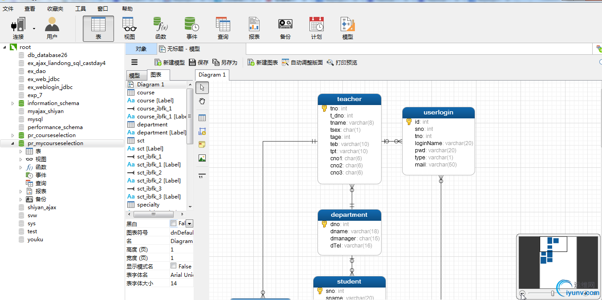Image resolution: width=602 pixels, height=300 pixels.
Task: Select the image tool in palette
Action: (x=202, y=158)
